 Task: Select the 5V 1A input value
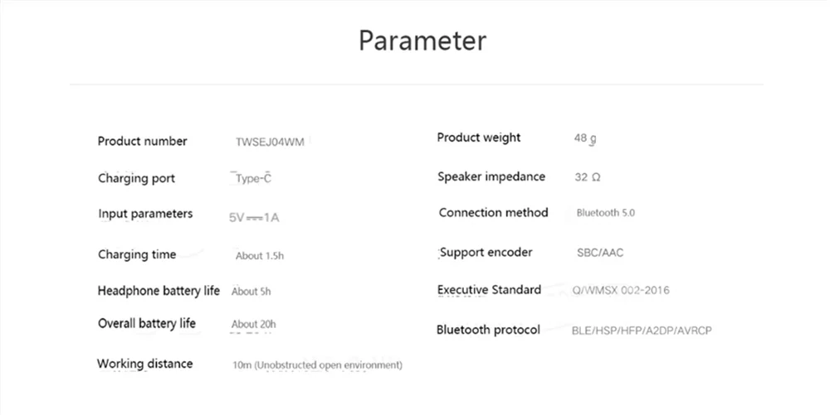click(254, 218)
